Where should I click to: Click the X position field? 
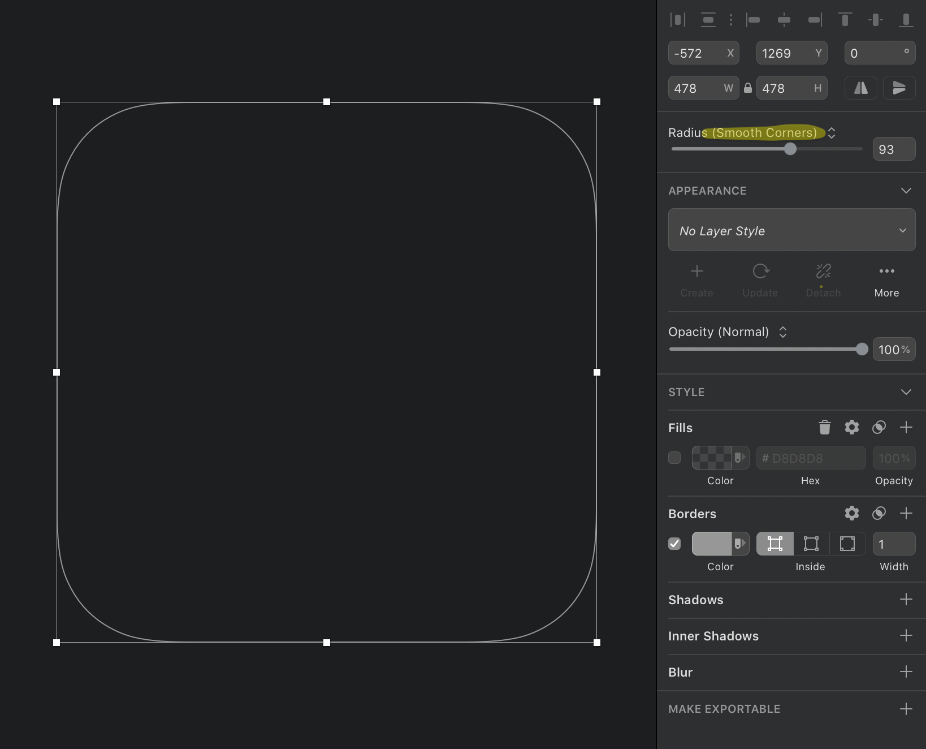[704, 53]
